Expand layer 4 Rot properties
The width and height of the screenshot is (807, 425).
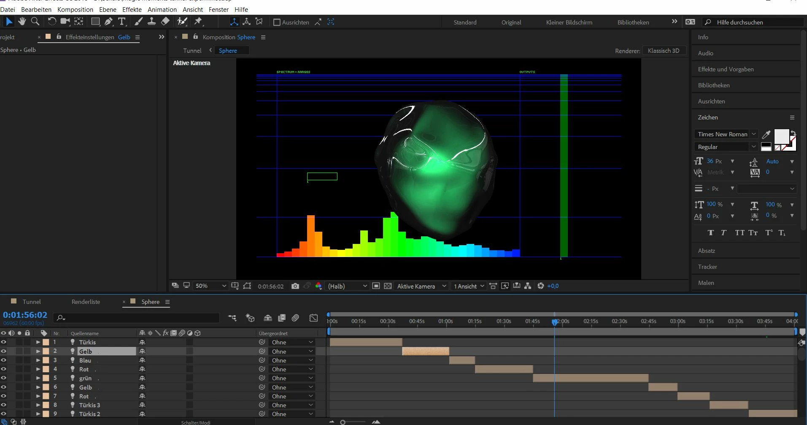click(x=38, y=369)
